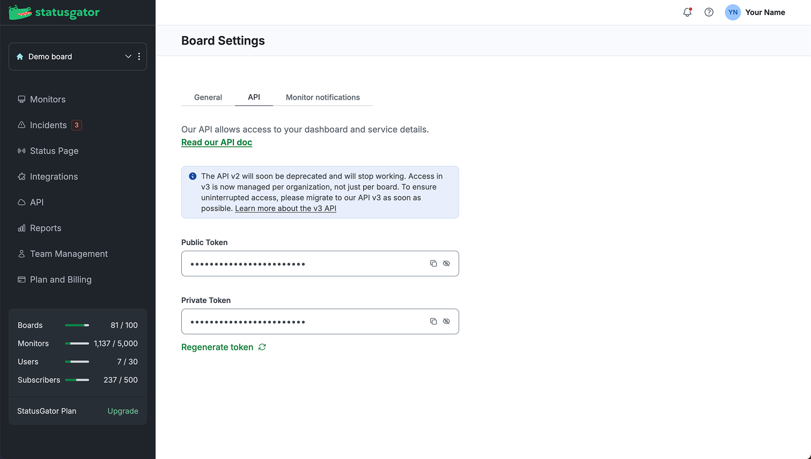Image resolution: width=811 pixels, height=459 pixels.
Task: Reveal the Private Token value
Action: 446,322
